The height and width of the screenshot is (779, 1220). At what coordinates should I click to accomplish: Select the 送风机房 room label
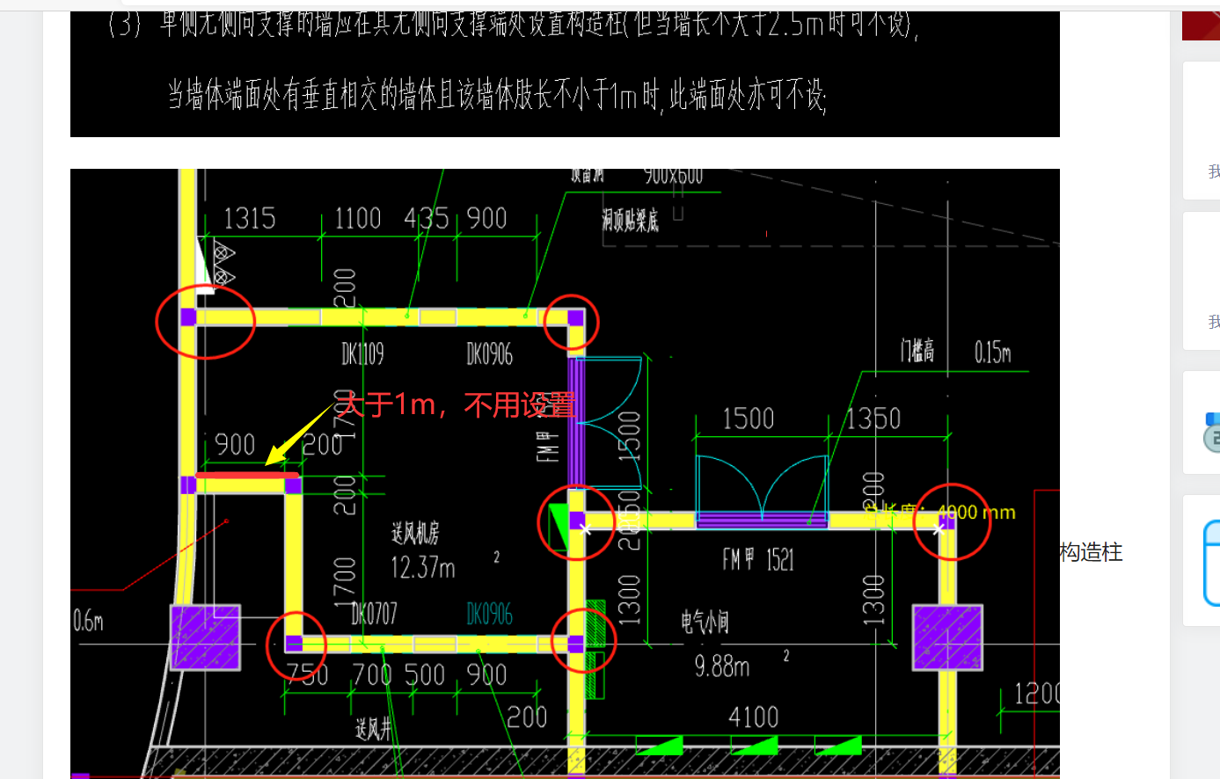(415, 533)
